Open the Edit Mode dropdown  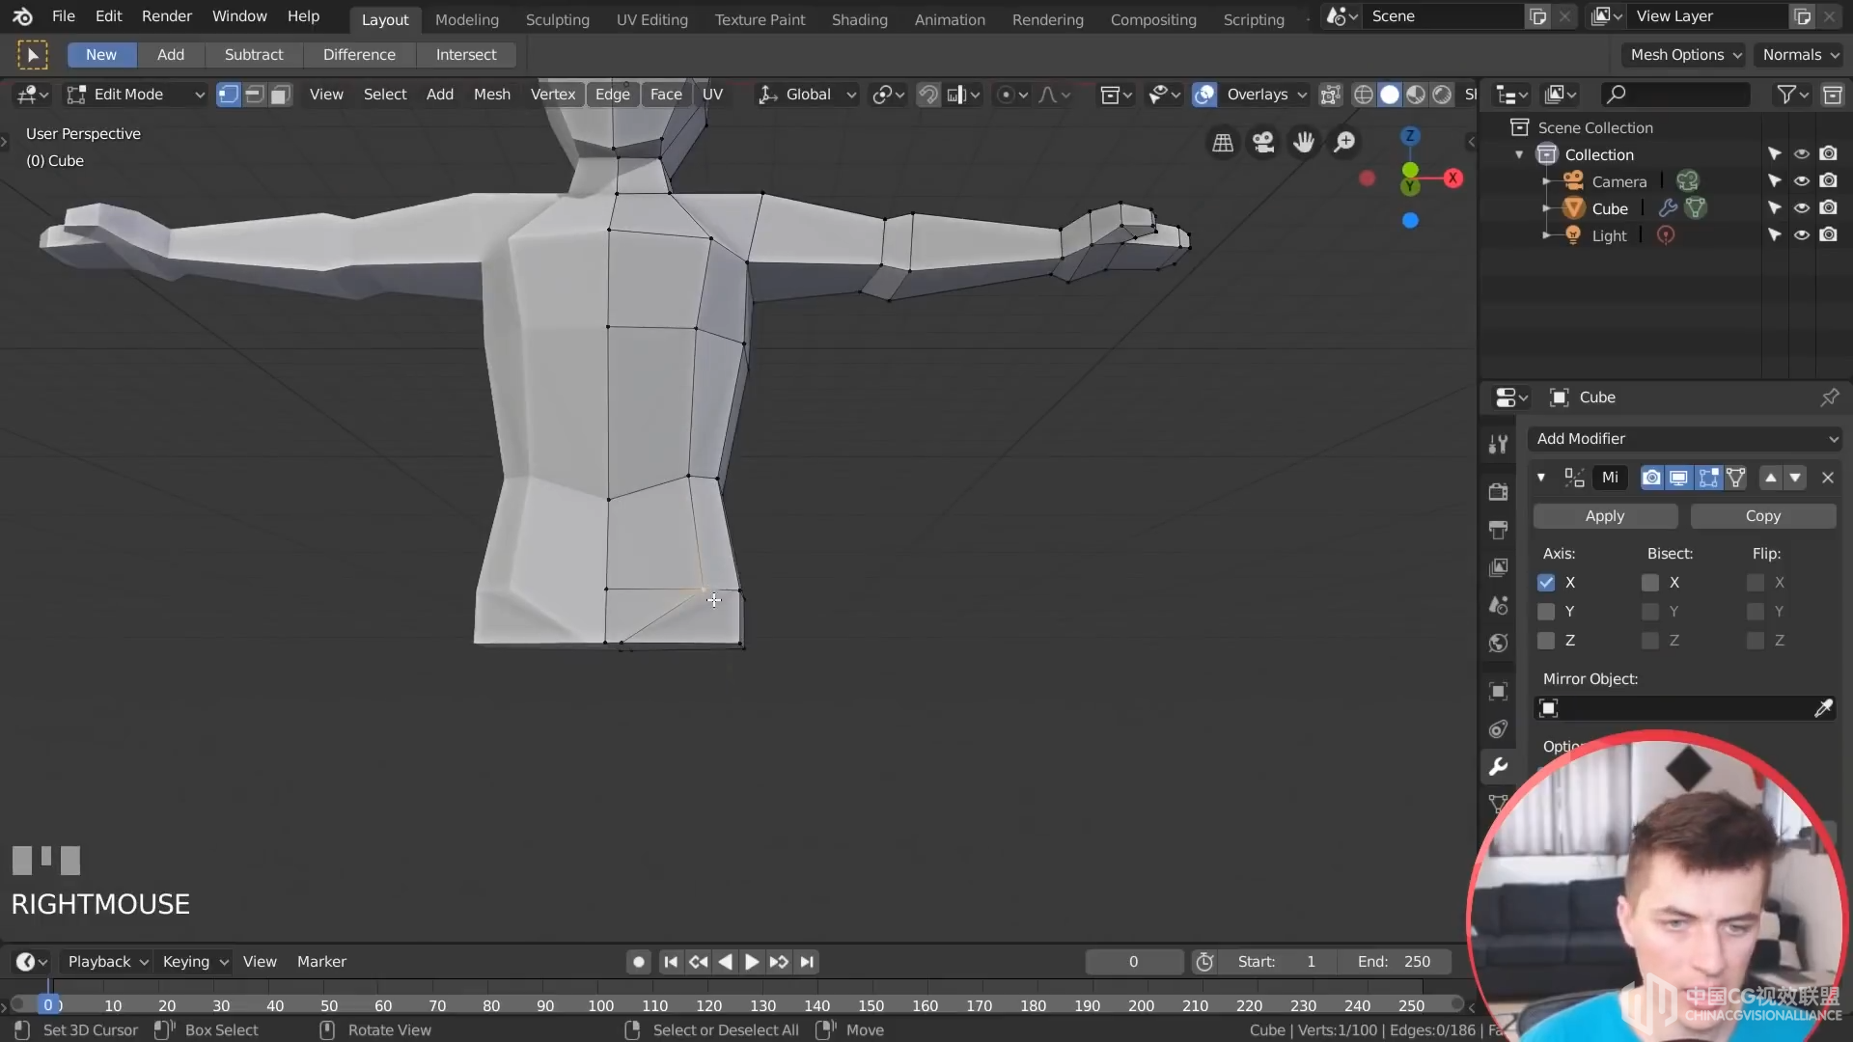[135, 95]
